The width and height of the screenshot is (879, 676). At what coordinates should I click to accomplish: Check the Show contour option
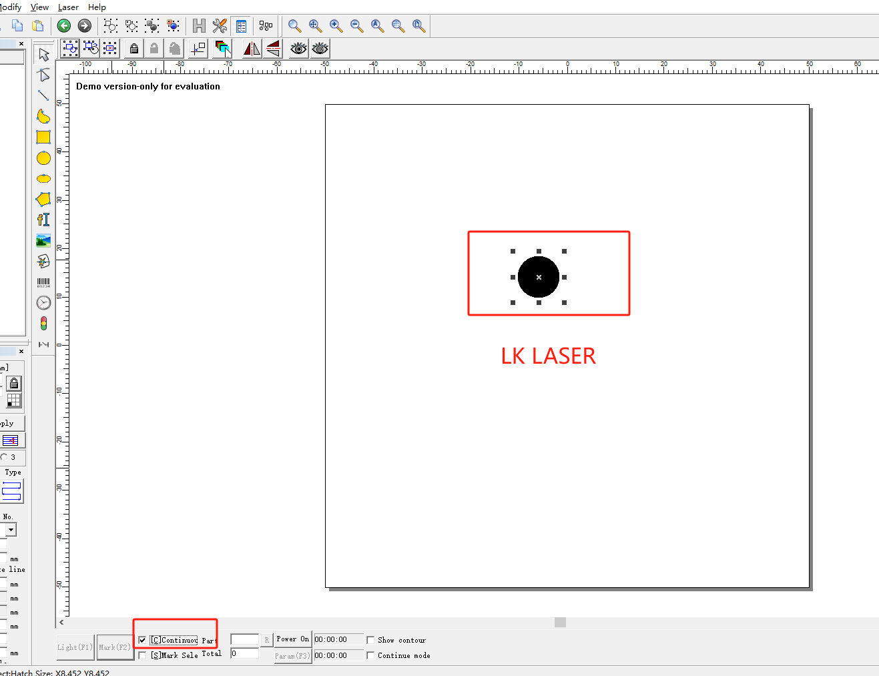point(370,640)
